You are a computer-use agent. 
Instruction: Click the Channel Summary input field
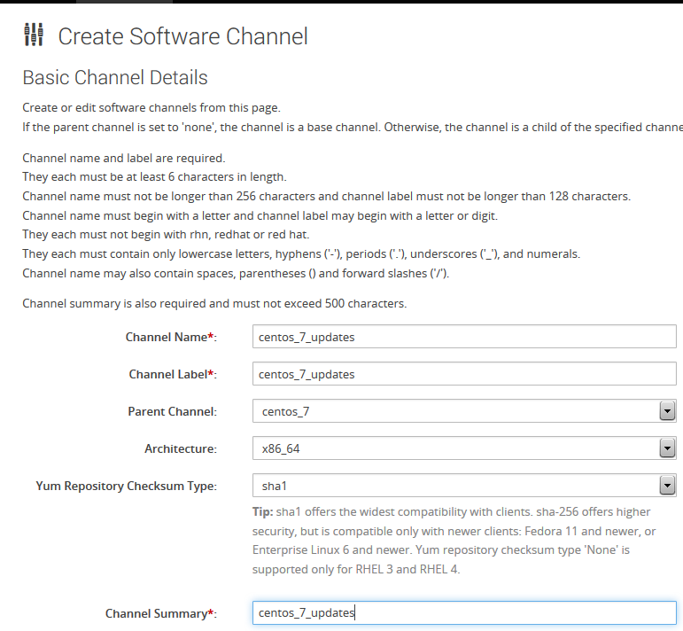464,612
